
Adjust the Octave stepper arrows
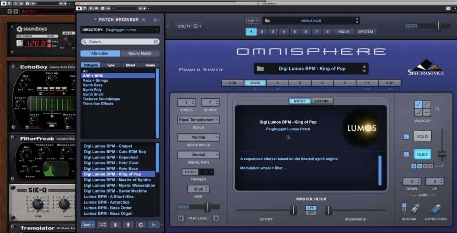coord(217,103)
